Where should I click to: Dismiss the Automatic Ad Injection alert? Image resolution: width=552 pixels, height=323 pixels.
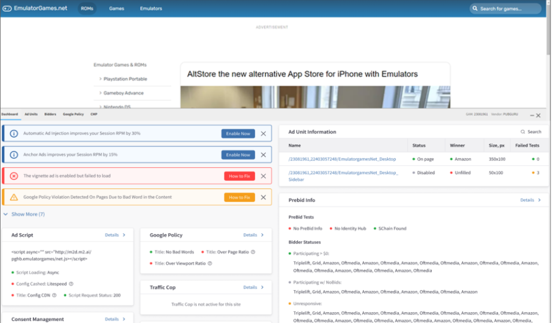coord(263,134)
